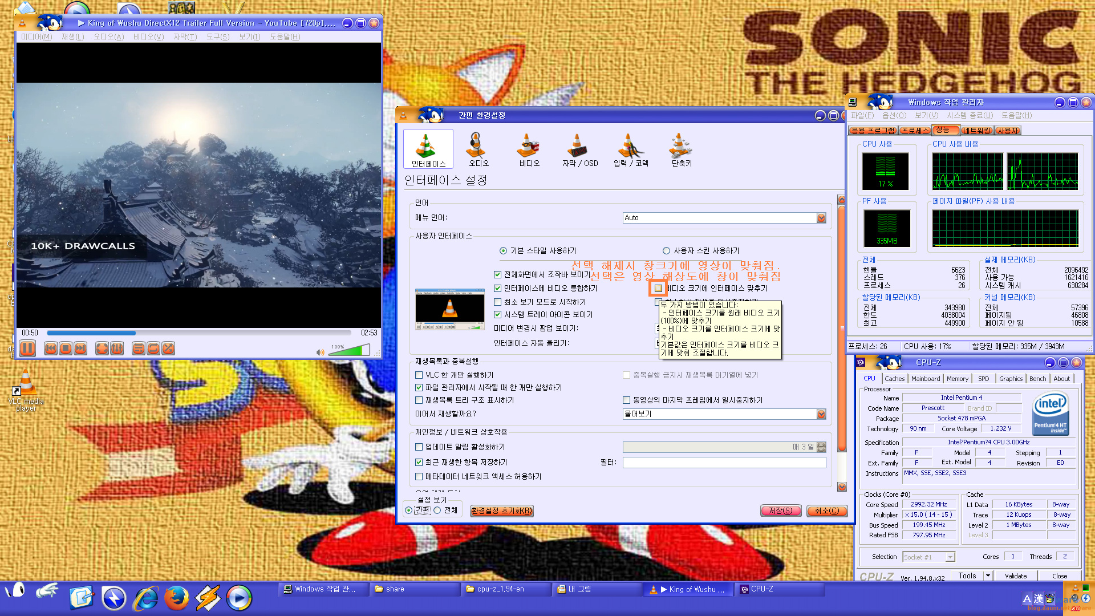This screenshot has width=1095, height=616.
Task: Expand the 이어서 재생할까요 dropdown
Action: 821,414
